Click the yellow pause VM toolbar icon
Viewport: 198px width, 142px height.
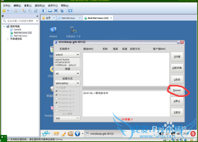[x=4, y=11]
